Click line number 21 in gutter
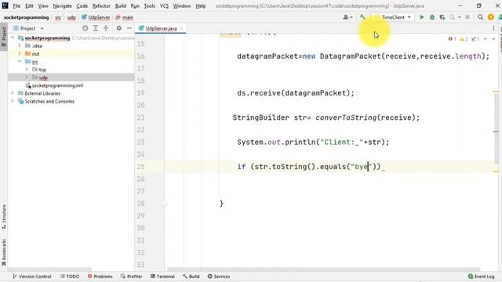This screenshot has width=502, height=282. 141,117
